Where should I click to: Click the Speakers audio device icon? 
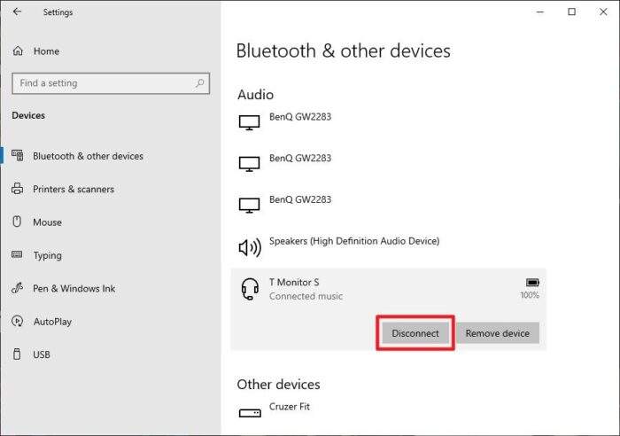(x=250, y=247)
